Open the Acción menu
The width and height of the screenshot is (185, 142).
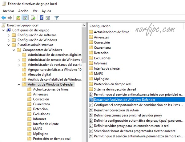[x=23, y=11]
